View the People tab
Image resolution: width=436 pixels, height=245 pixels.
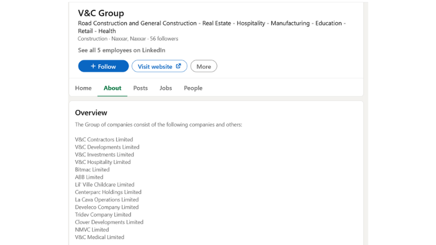pos(193,88)
